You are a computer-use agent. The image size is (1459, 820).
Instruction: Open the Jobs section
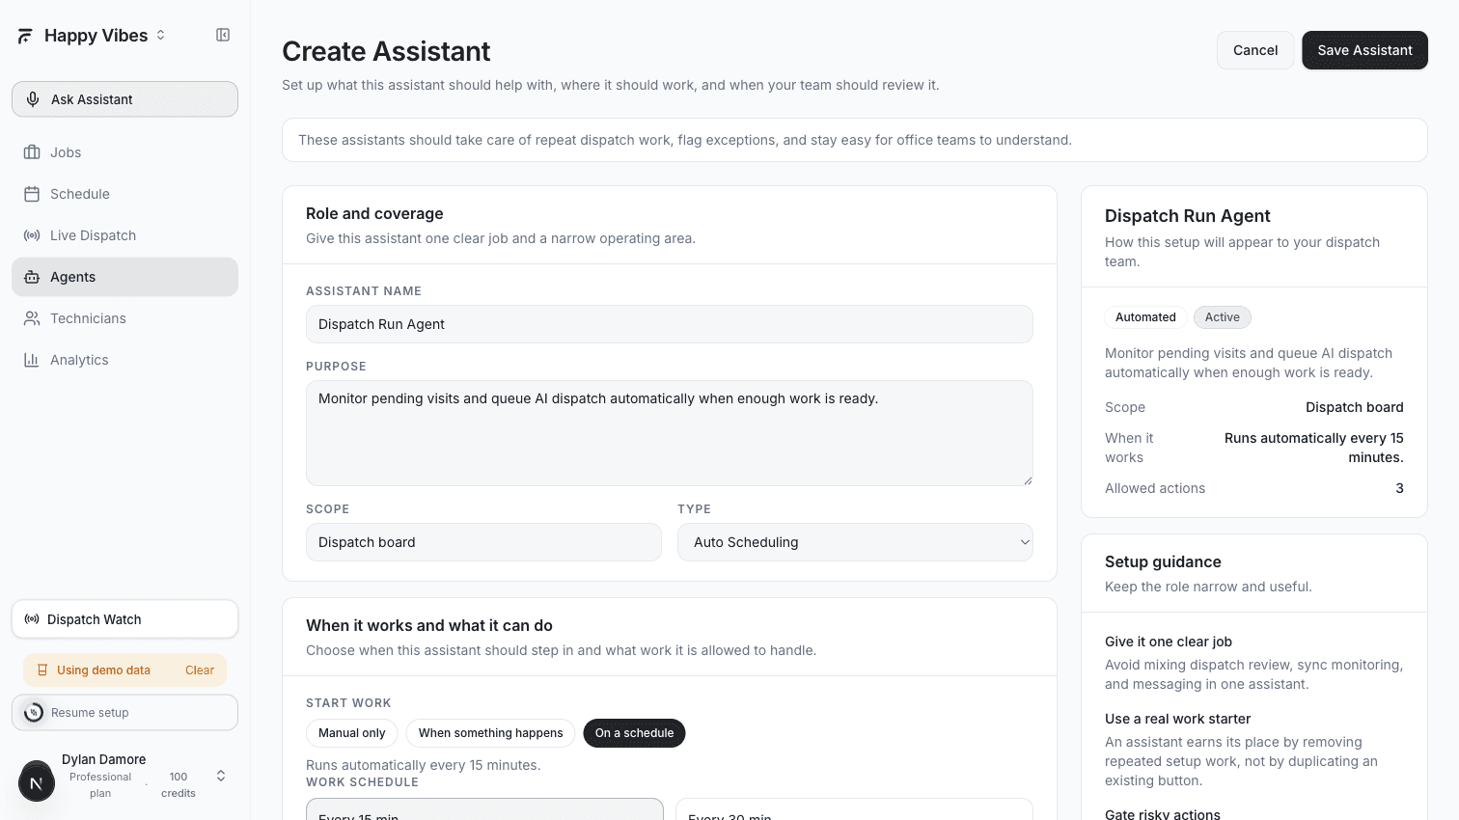[65, 151]
